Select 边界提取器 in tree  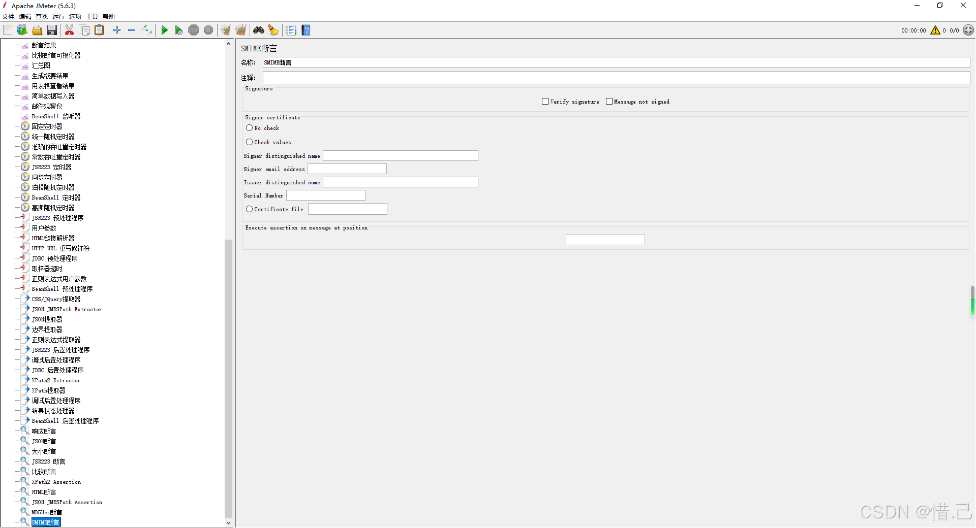pyautogui.click(x=47, y=329)
